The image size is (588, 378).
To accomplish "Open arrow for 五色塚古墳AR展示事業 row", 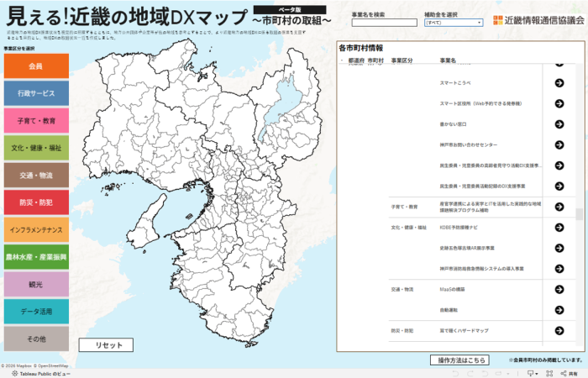I will [x=559, y=248].
